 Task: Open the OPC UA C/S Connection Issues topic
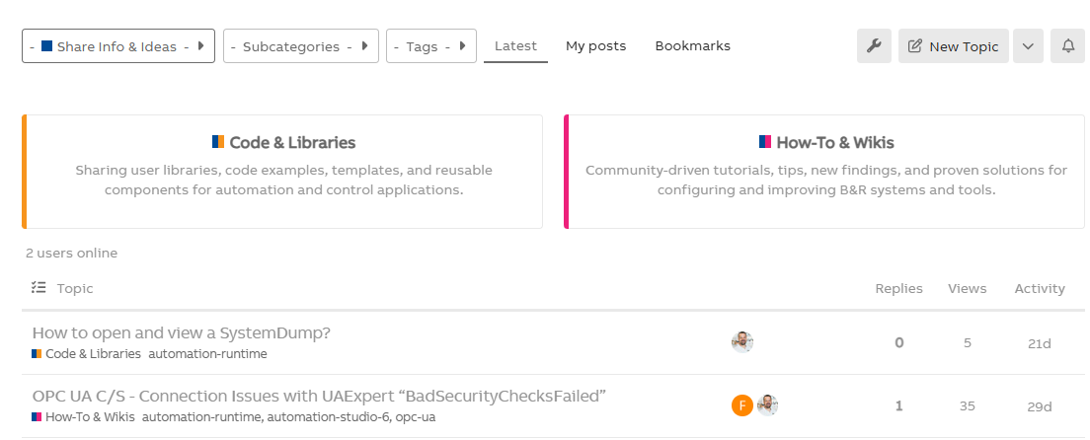pos(318,396)
